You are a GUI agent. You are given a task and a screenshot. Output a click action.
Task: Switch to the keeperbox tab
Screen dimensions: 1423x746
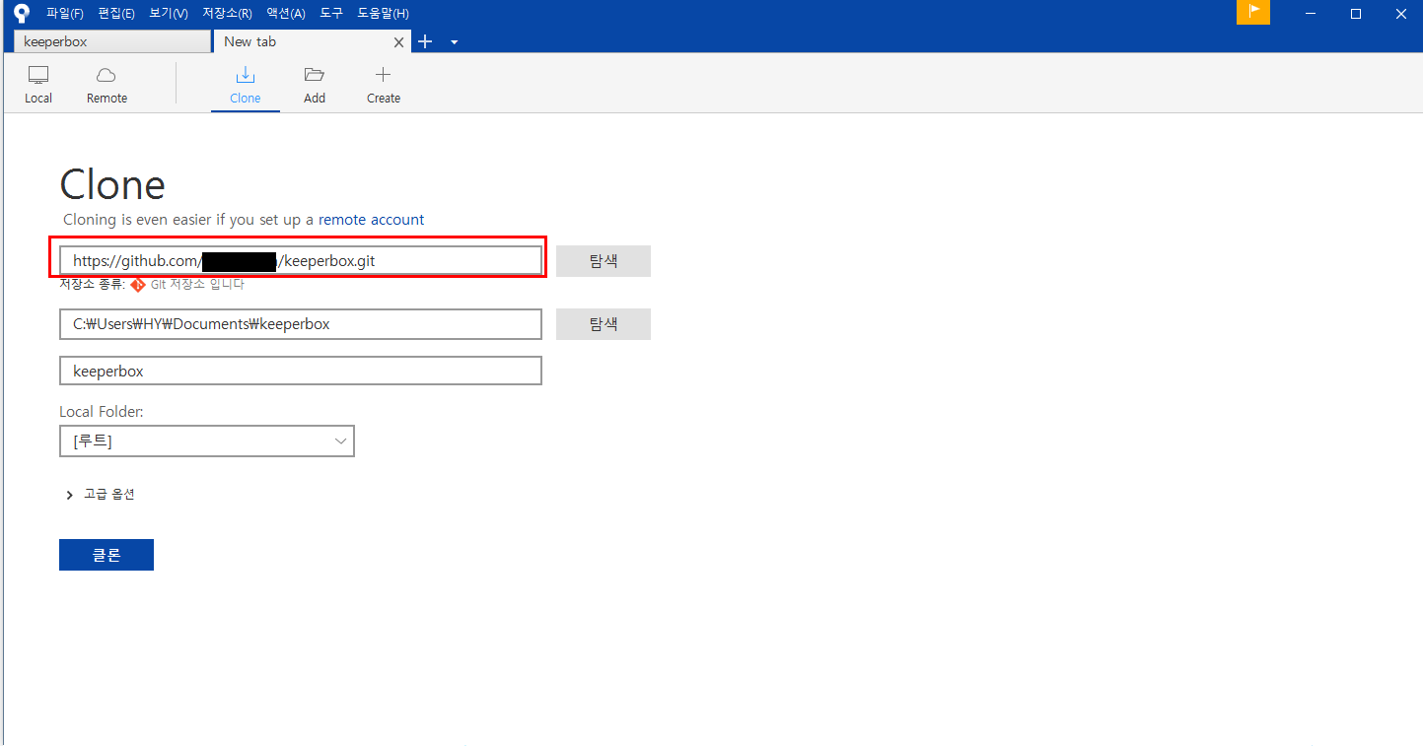[x=112, y=41]
